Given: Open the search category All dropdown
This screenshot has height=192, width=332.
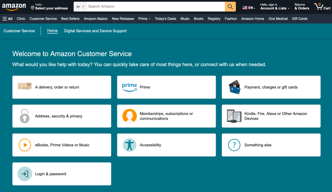Looking at the screenshot, I should [80, 7].
